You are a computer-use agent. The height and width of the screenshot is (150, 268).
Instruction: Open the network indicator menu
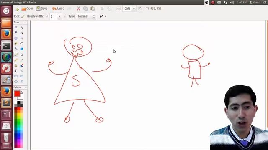click(225, 2)
